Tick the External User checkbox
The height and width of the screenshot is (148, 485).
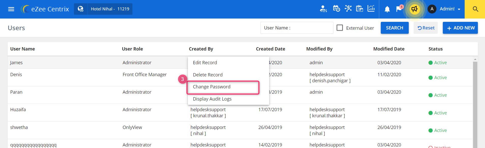point(340,28)
